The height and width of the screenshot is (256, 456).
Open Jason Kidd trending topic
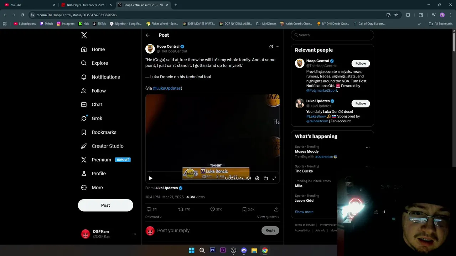click(304, 201)
